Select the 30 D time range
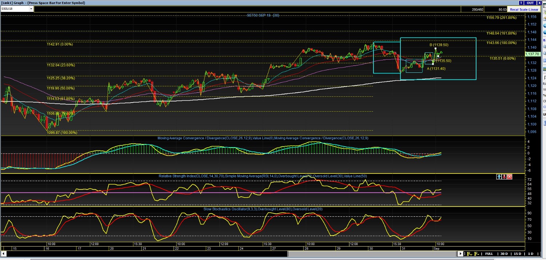Image resolution: width=546 pixels, height=260 pixels. (x=504, y=254)
